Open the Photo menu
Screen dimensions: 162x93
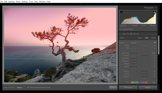coord(18,2)
